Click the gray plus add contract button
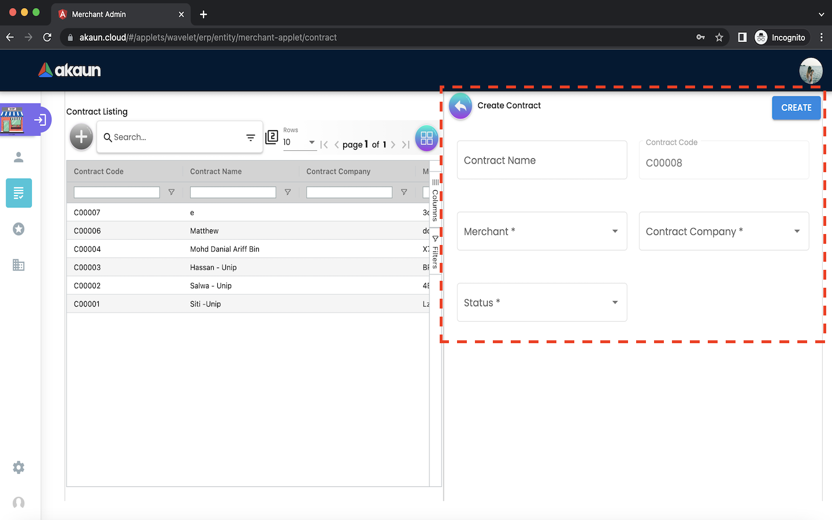The width and height of the screenshot is (832, 520). 81,137
